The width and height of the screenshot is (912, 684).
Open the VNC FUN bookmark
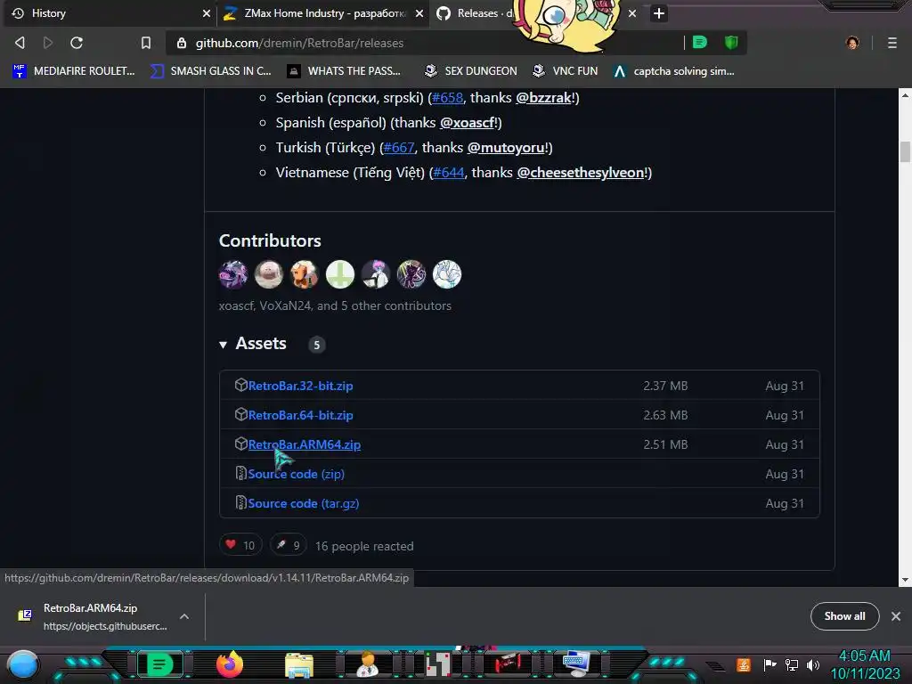pos(566,71)
